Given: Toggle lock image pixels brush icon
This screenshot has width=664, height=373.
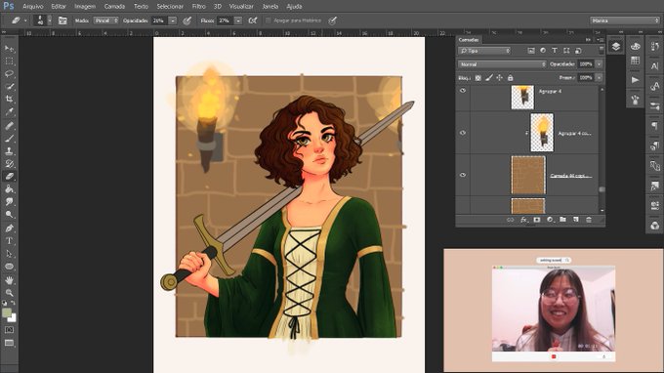Looking at the screenshot, I should pyautogui.click(x=488, y=78).
